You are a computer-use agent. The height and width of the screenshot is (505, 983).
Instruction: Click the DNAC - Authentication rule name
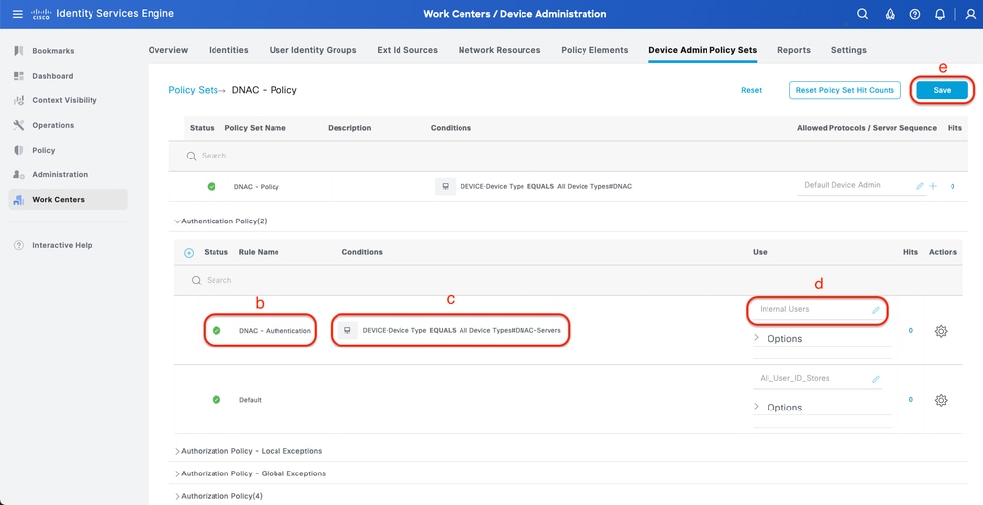click(x=275, y=330)
